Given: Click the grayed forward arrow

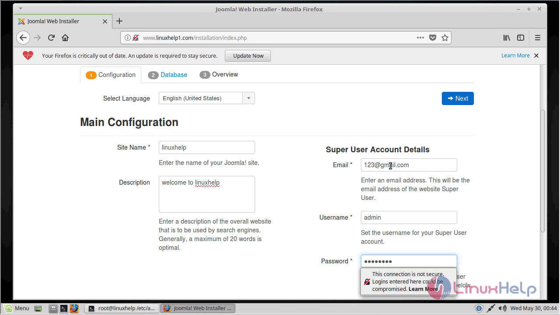Looking at the screenshot, I should (37, 38).
